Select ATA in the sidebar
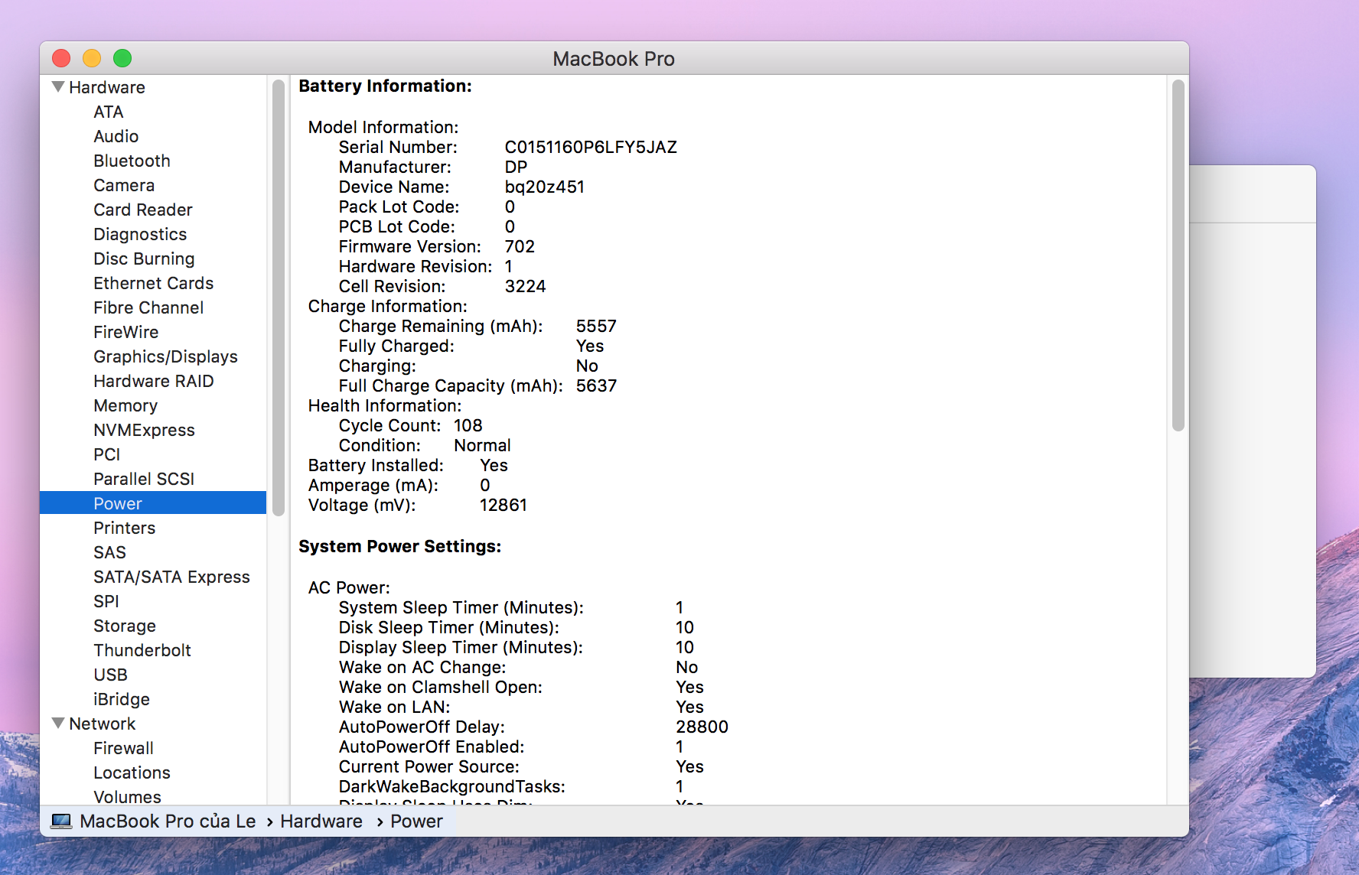 [x=109, y=112]
